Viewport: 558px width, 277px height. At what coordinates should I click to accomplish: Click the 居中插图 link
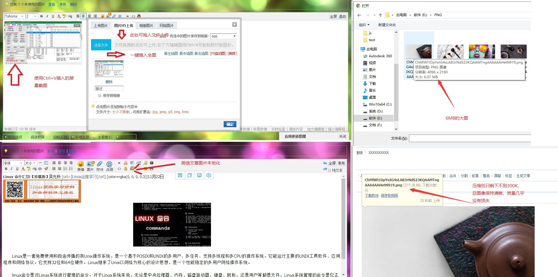pos(186,54)
